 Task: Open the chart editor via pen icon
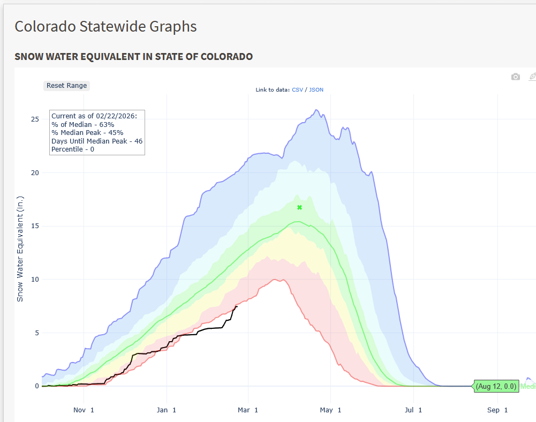(532, 77)
